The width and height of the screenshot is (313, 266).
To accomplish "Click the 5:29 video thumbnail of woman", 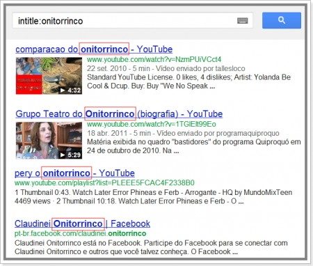I will point(49,141).
